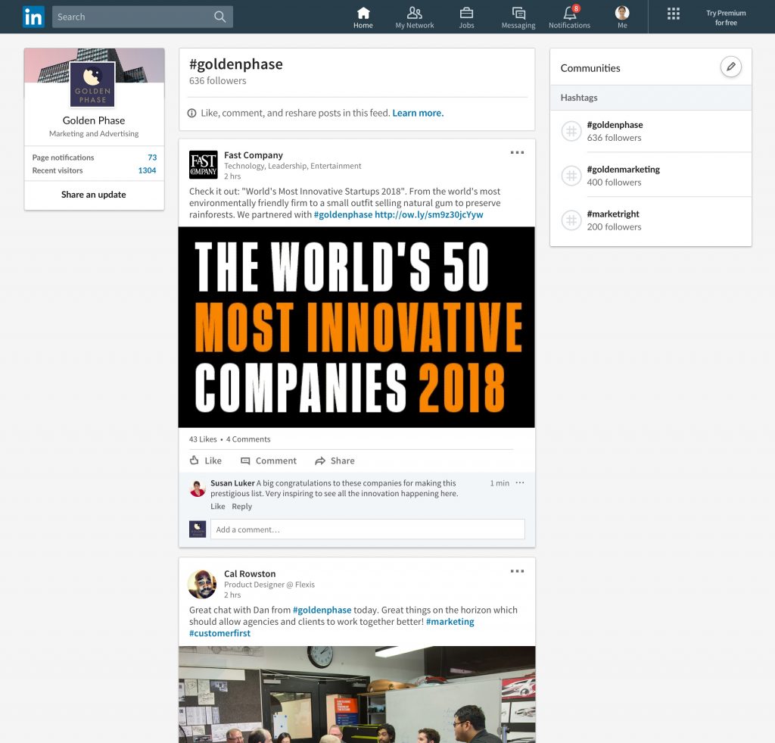Edit Communities using the pencil icon
775x743 pixels.
pos(731,67)
